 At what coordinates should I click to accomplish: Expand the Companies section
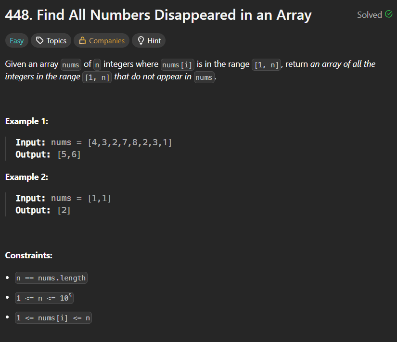tap(101, 40)
